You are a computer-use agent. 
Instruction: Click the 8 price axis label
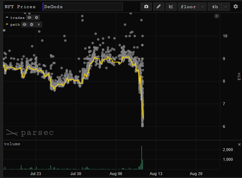[224, 81]
